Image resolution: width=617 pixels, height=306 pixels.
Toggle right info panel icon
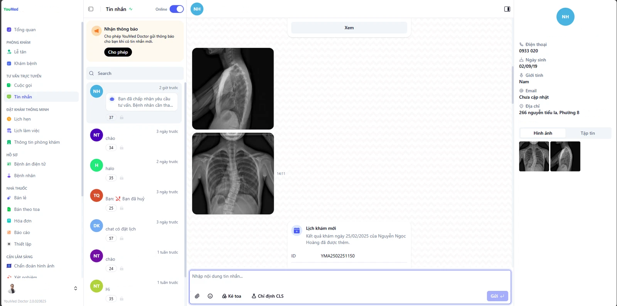(507, 9)
